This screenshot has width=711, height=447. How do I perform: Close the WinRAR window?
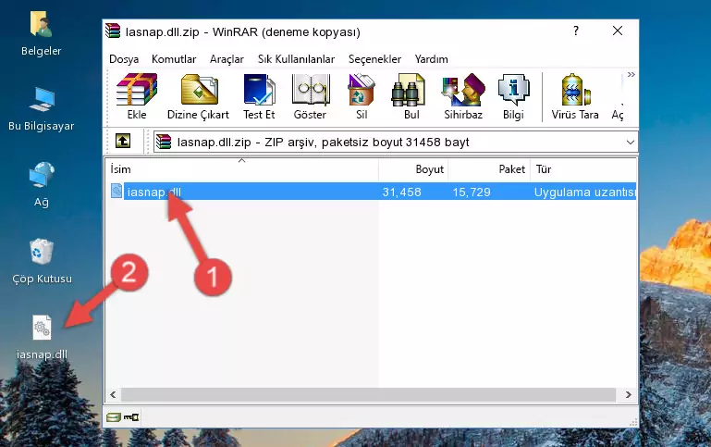click(617, 31)
